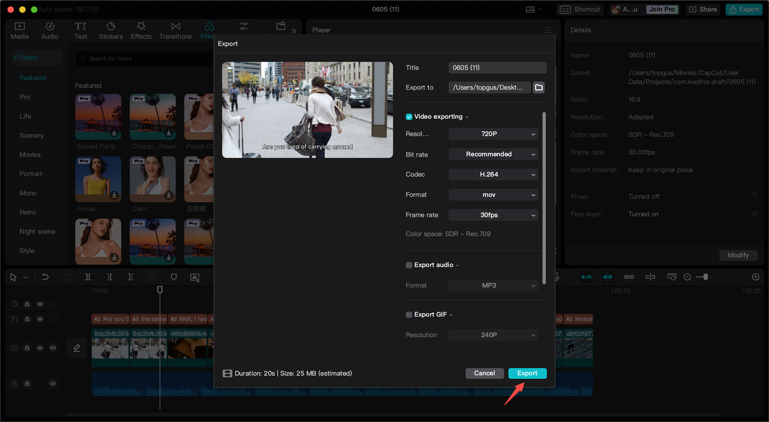Click the Title input field
The height and width of the screenshot is (422, 769).
click(497, 68)
